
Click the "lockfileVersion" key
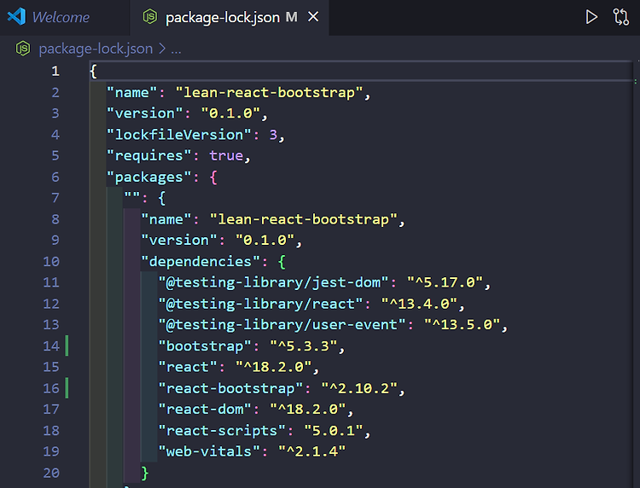pos(179,135)
